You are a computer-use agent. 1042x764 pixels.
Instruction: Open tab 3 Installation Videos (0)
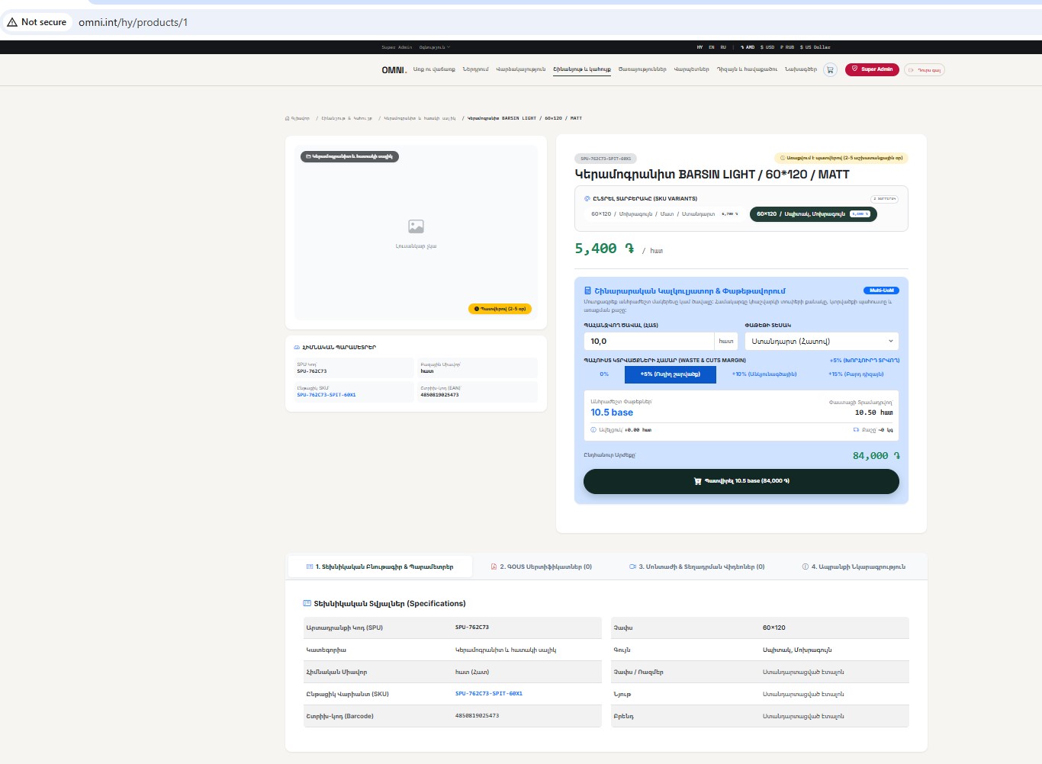point(696,567)
